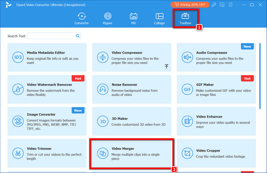Click the Collage layout icon
Screen dimensions: 267x173
click(159, 16)
